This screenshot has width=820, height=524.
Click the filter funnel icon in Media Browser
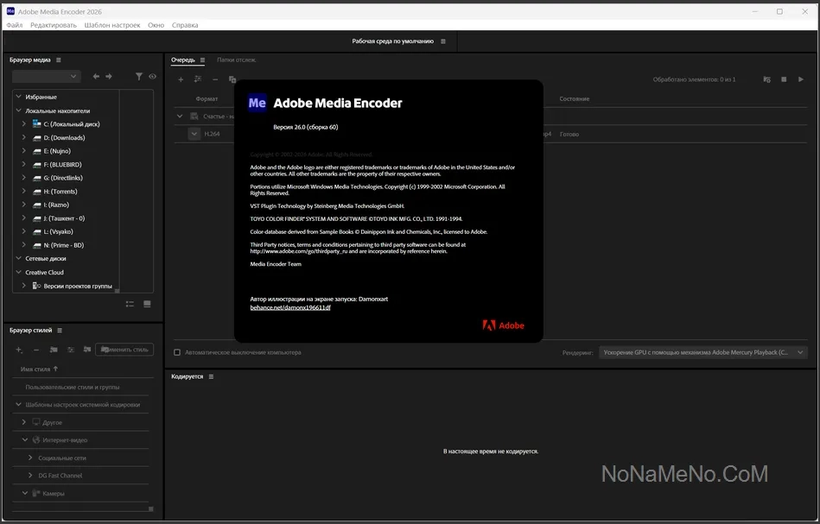tap(139, 77)
